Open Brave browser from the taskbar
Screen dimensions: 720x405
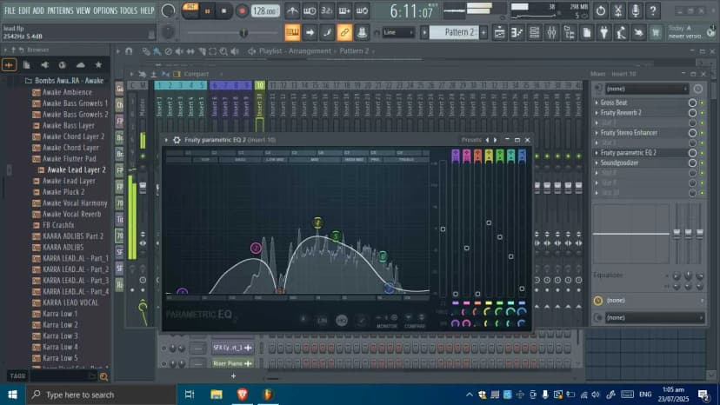242,394
